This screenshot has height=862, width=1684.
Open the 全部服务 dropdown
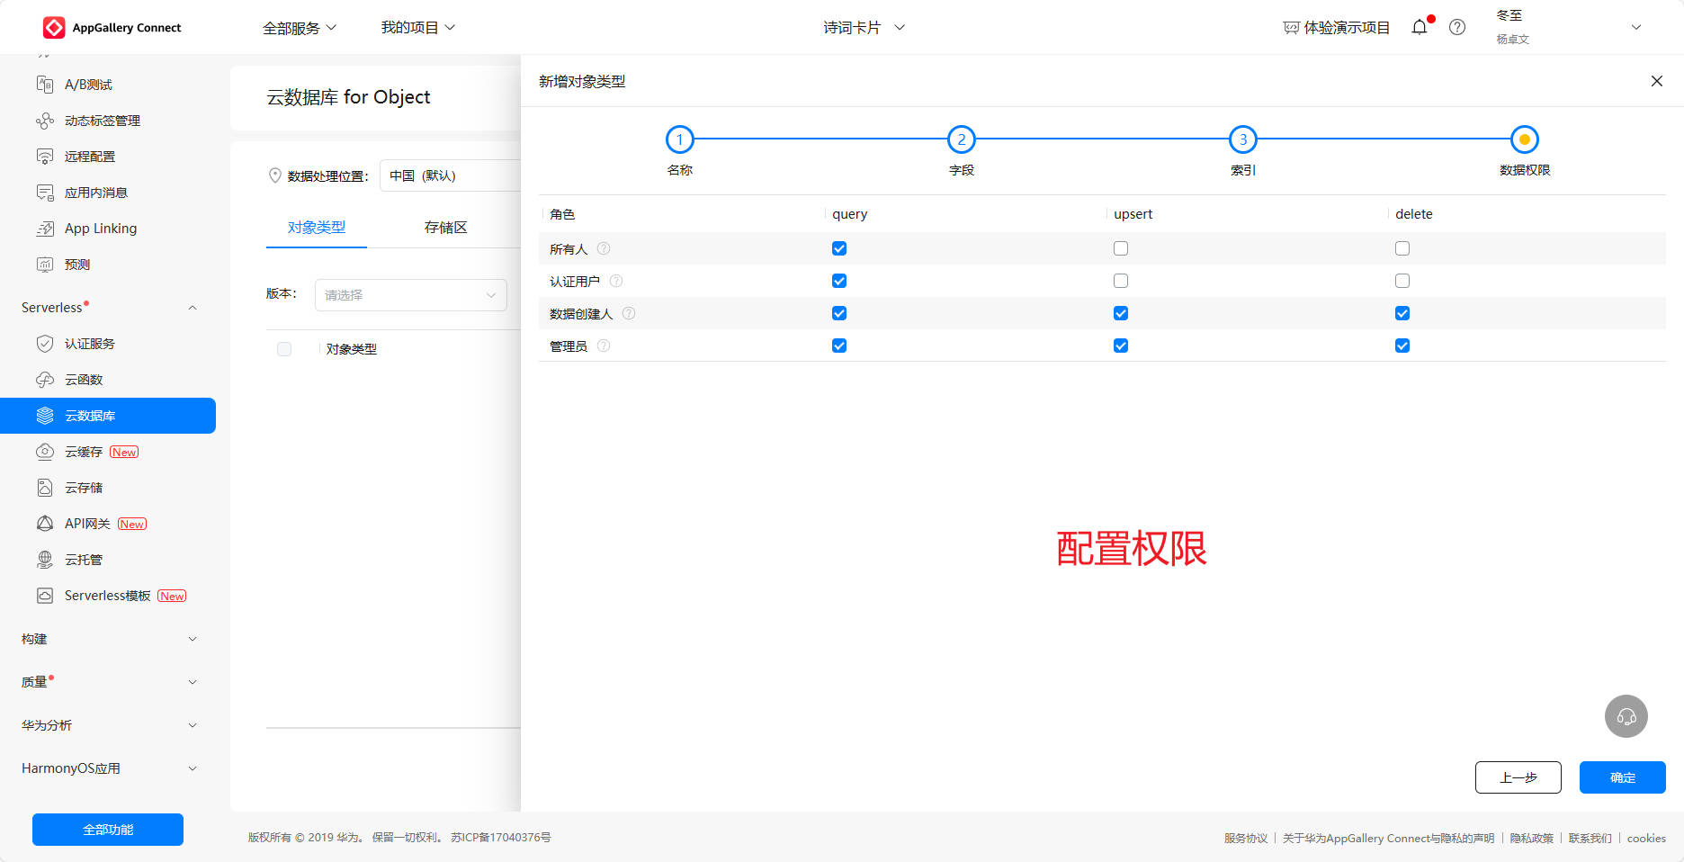point(300,28)
